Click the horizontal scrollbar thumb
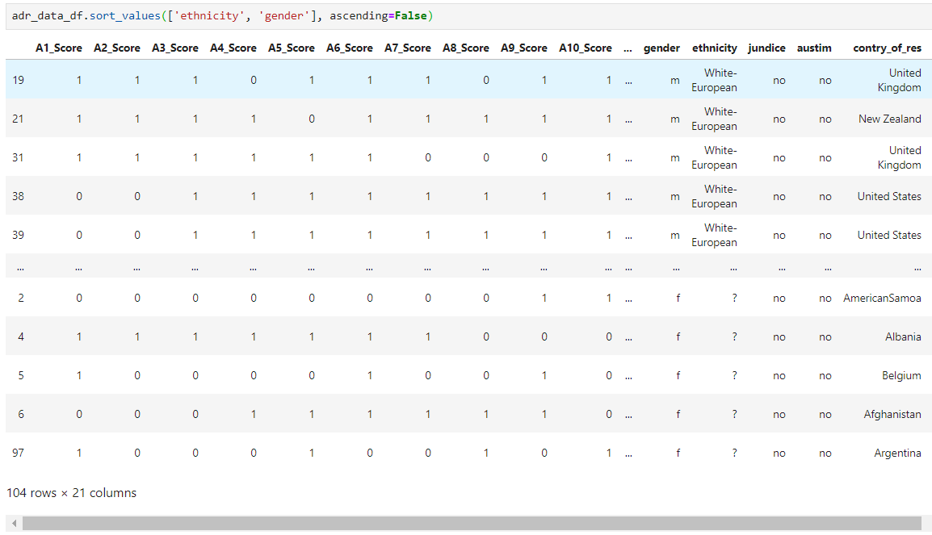 pyautogui.click(x=472, y=523)
